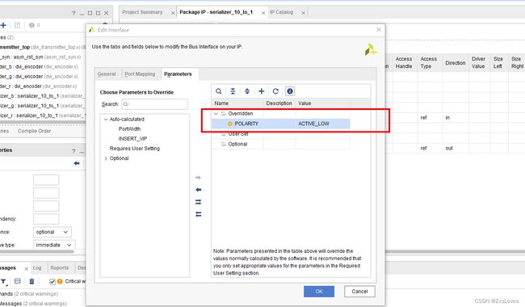The height and width of the screenshot is (307, 525).
Task: Click the move-all-right double arrow
Action: (x=198, y=202)
